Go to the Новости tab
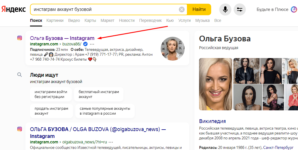The width and height of the screenshot is (298, 150). pyautogui.click(x=127, y=20)
